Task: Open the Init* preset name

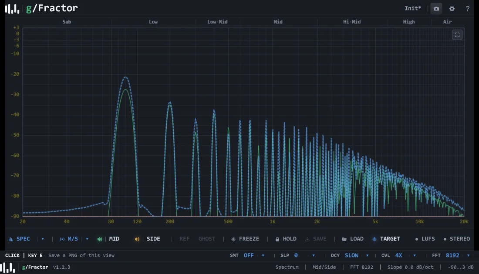Action: pos(413,8)
